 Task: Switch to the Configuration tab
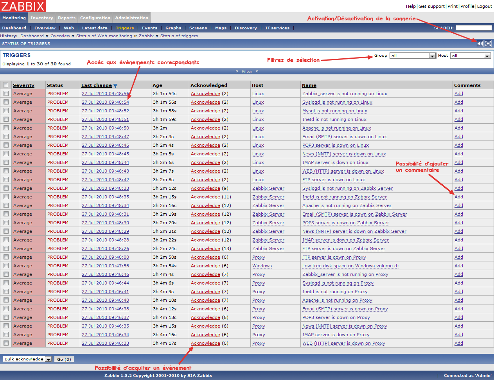coord(95,18)
